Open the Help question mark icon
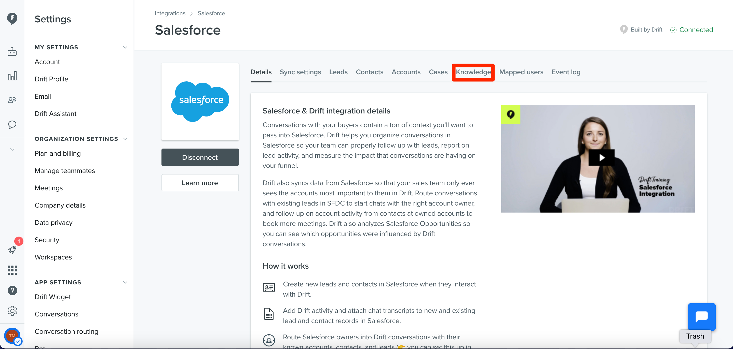 [12, 290]
